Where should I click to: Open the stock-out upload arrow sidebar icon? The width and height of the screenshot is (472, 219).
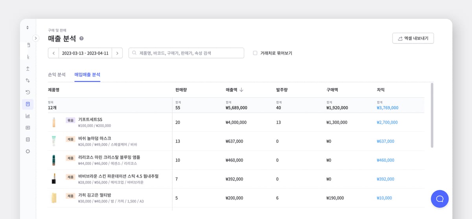[x=28, y=69]
